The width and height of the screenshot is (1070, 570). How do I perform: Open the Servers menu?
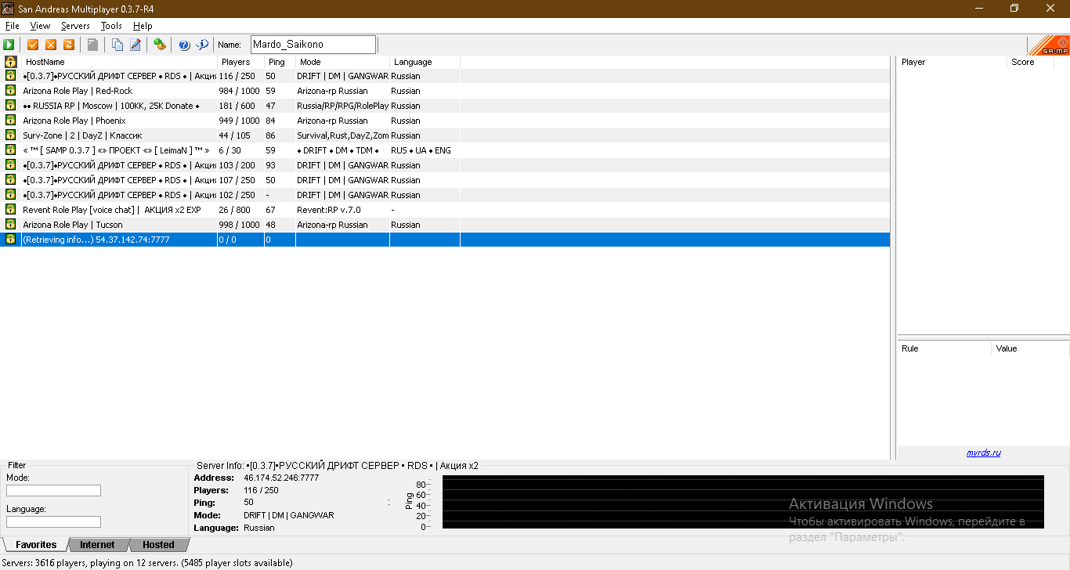click(x=75, y=26)
